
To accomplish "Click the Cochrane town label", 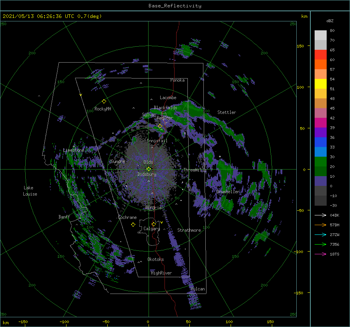I will click(127, 217).
